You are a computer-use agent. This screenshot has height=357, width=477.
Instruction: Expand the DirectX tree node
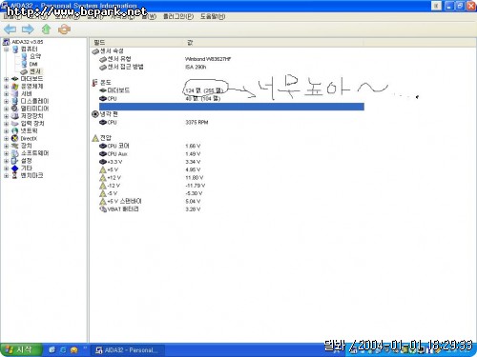coord(6,138)
